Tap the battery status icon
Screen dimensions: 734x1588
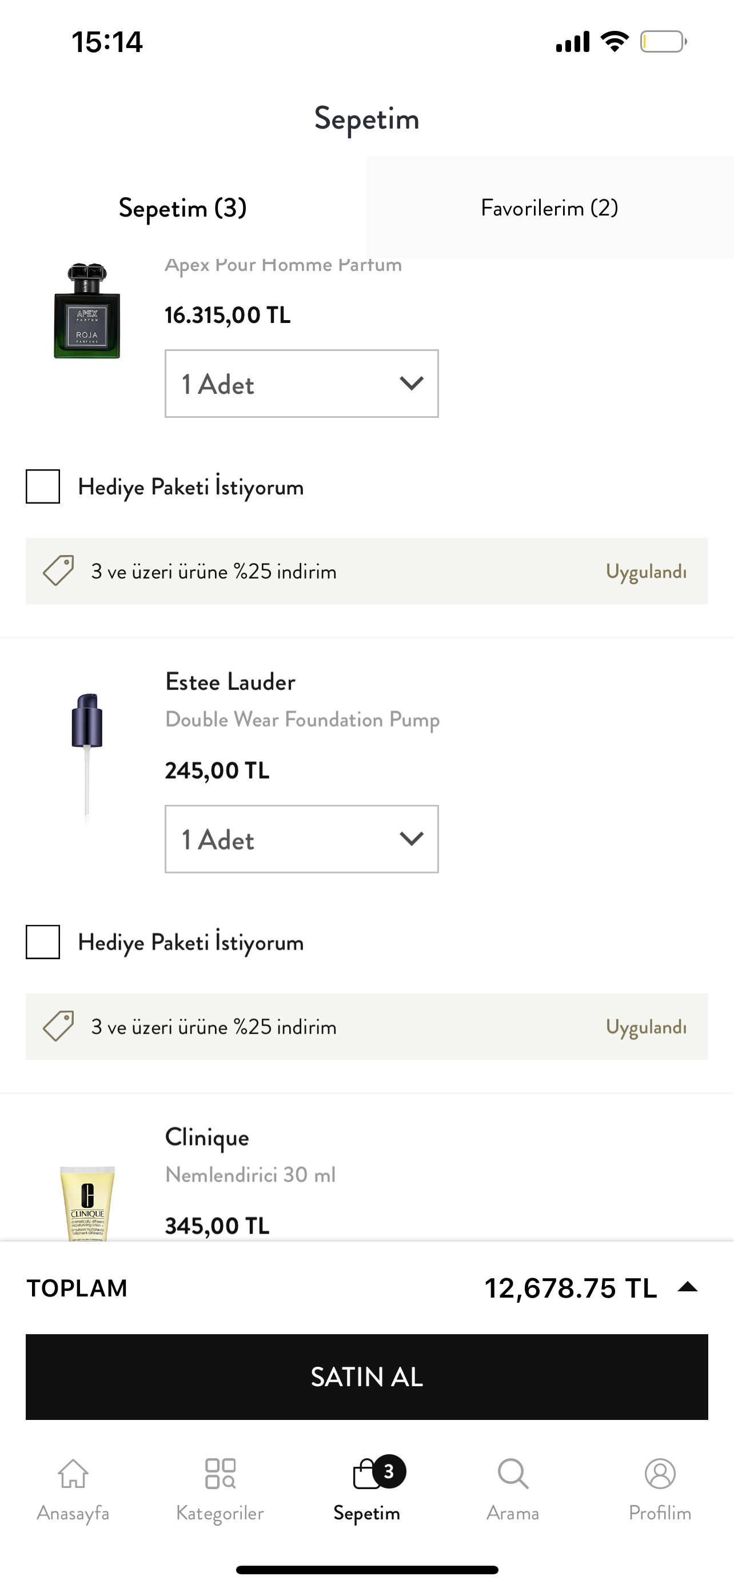pyautogui.click(x=663, y=42)
